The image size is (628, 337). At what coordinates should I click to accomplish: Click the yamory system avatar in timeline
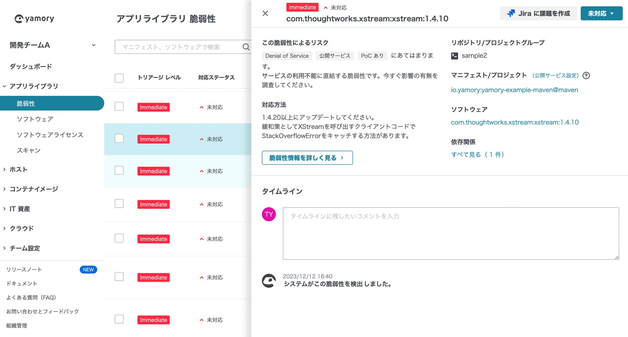269,281
